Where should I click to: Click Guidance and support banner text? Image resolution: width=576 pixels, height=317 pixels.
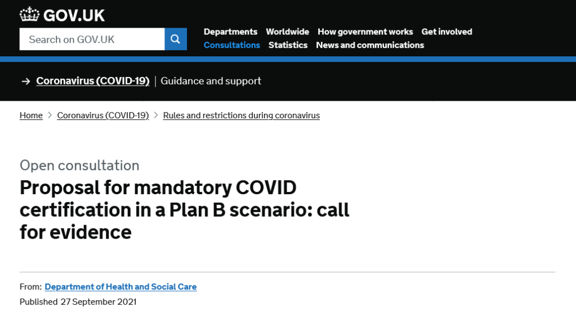point(211,81)
